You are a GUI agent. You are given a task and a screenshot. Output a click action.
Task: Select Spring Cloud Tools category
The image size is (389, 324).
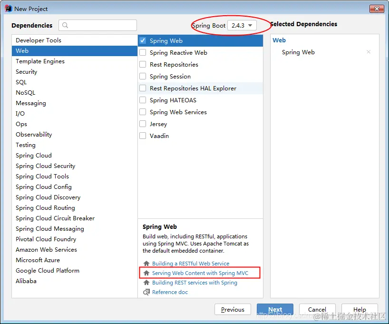pyautogui.click(x=75, y=177)
